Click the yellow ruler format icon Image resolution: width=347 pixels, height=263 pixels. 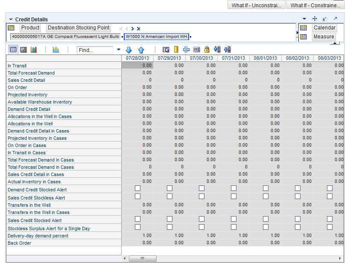click(x=176, y=49)
